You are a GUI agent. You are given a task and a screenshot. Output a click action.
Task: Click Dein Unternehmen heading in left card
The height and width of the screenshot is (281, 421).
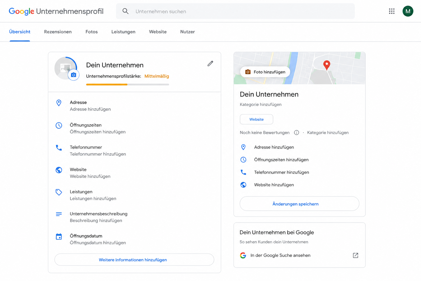(115, 65)
